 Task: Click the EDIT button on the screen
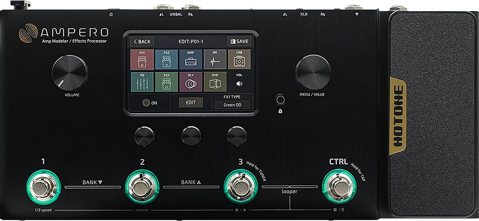click(191, 102)
